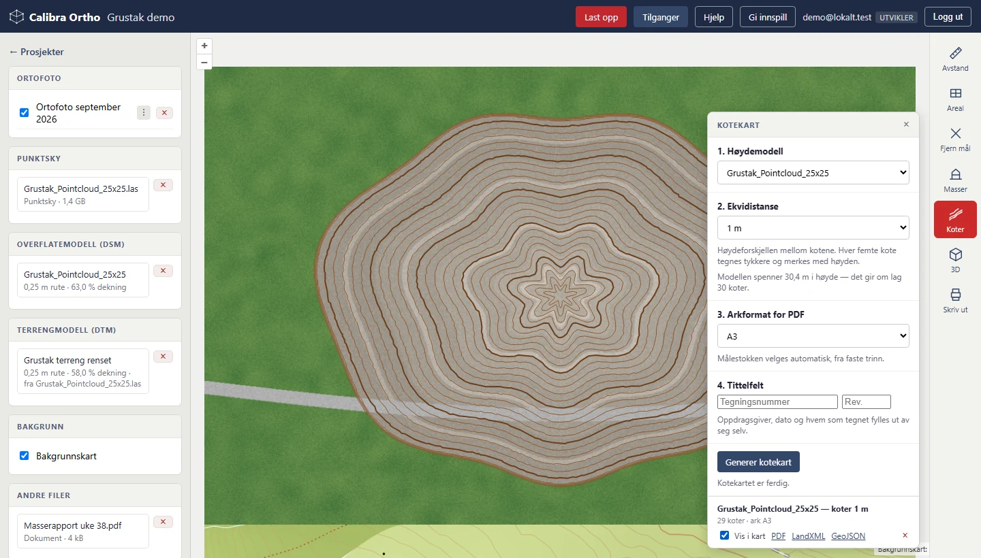Open the Hjelp menu
The image size is (981, 558).
[714, 17]
